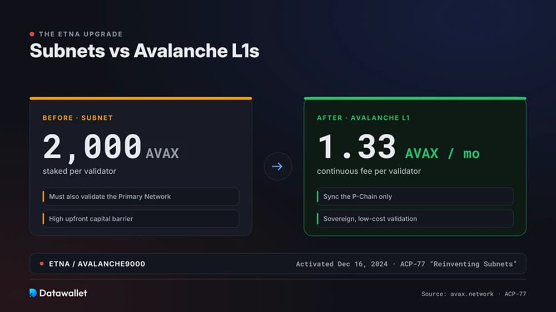Select the 'Subnets vs Avalanche L1s' headline
Screen dimensions: 556x312
click(145, 51)
